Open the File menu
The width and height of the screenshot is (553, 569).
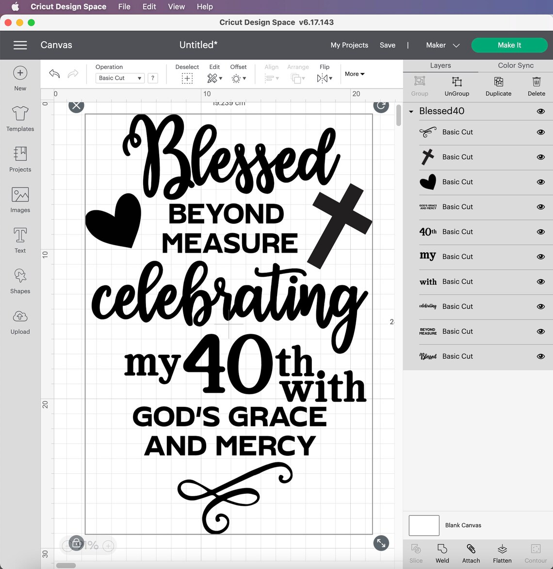point(124,6)
